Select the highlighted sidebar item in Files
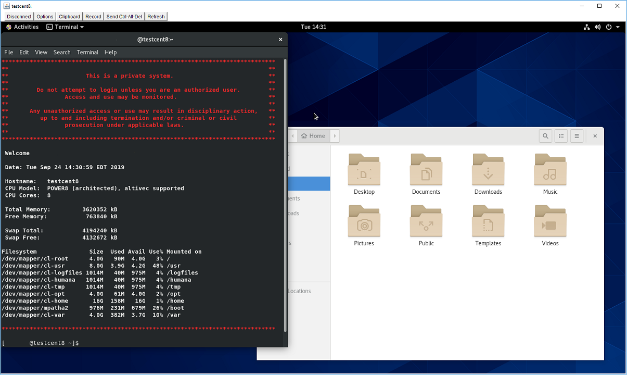 (x=309, y=183)
